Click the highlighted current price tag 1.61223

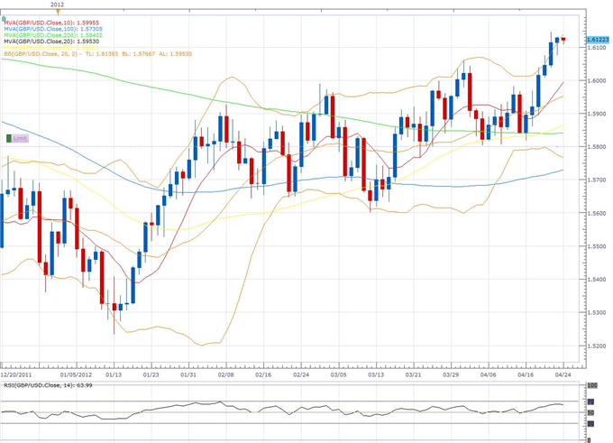[598, 40]
